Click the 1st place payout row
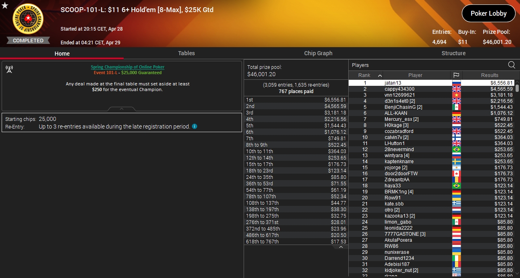 coord(296,100)
